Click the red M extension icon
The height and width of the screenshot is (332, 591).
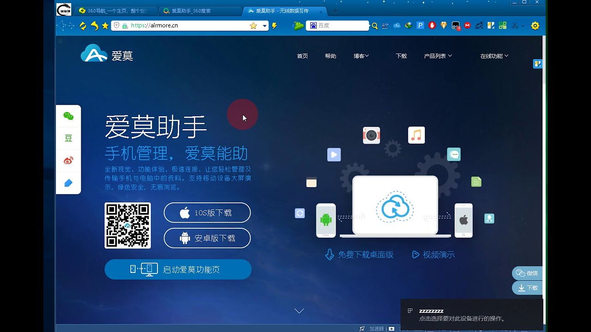coord(468,26)
